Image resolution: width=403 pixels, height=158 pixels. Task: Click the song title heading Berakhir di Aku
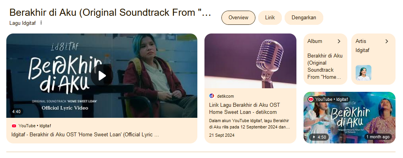pos(110,12)
